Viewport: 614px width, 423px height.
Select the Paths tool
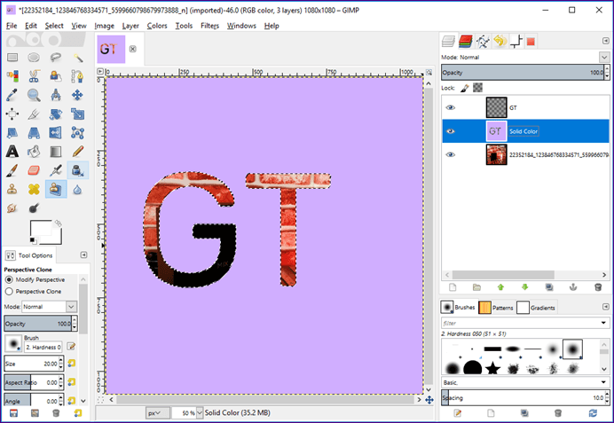tap(77, 76)
